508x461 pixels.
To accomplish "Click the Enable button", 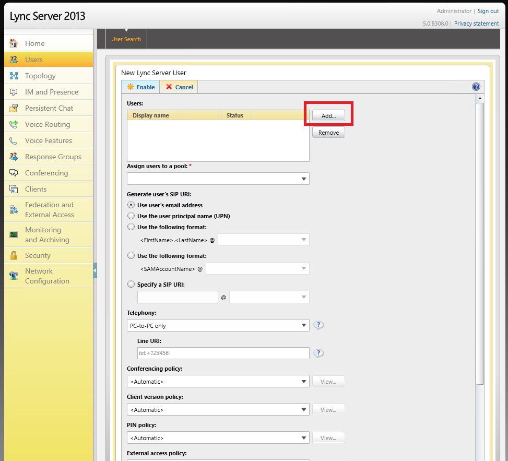I will [140, 87].
